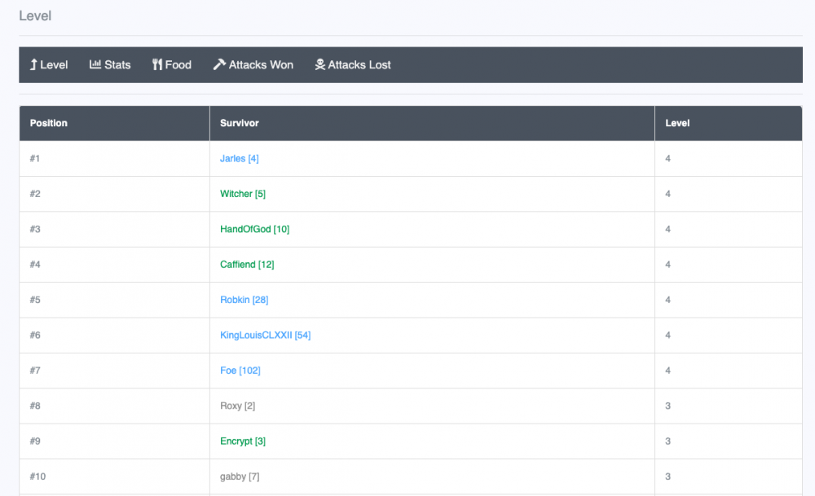
Task: Select gabby [7] in the table
Action: click(x=240, y=476)
